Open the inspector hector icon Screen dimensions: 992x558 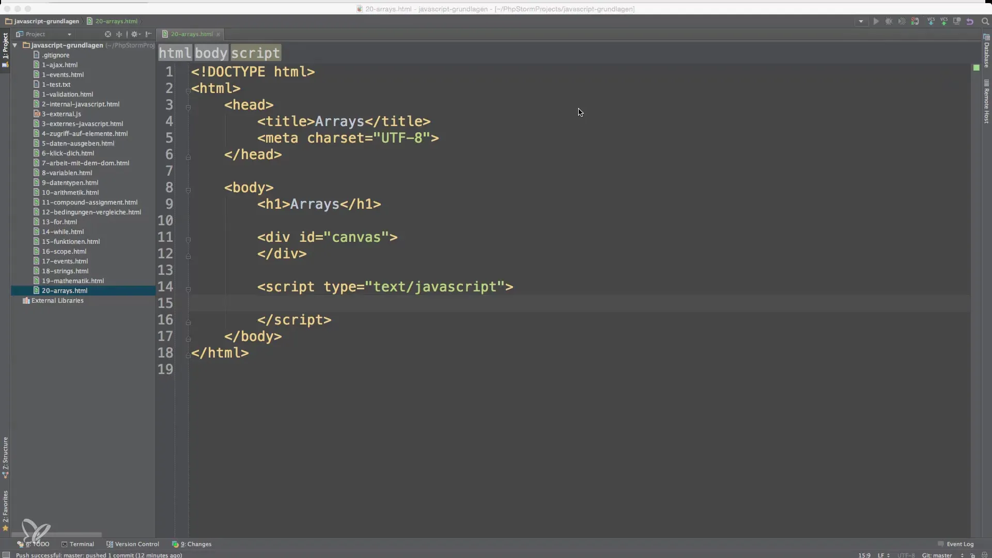tap(984, 555)
